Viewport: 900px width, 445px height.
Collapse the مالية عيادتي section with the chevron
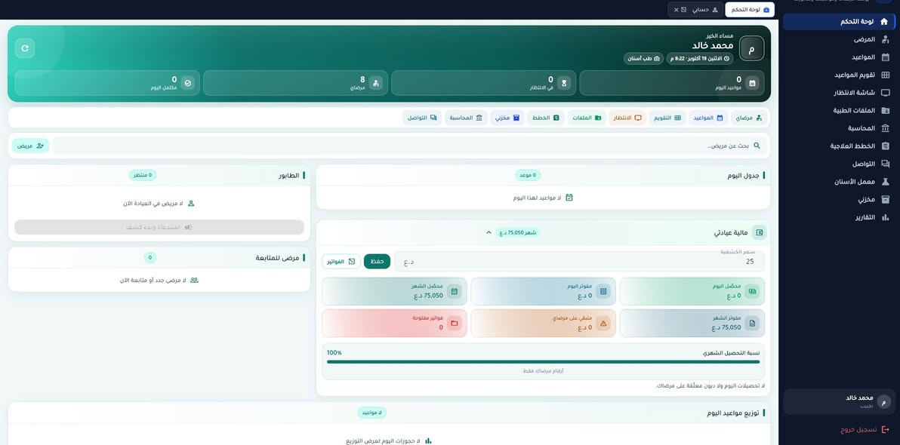[x=489, y=232]
